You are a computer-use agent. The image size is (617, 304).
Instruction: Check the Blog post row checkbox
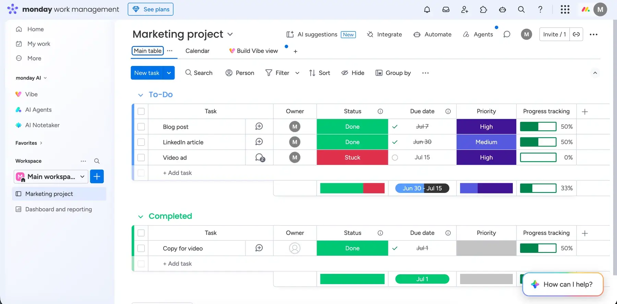tap(141, 127)
